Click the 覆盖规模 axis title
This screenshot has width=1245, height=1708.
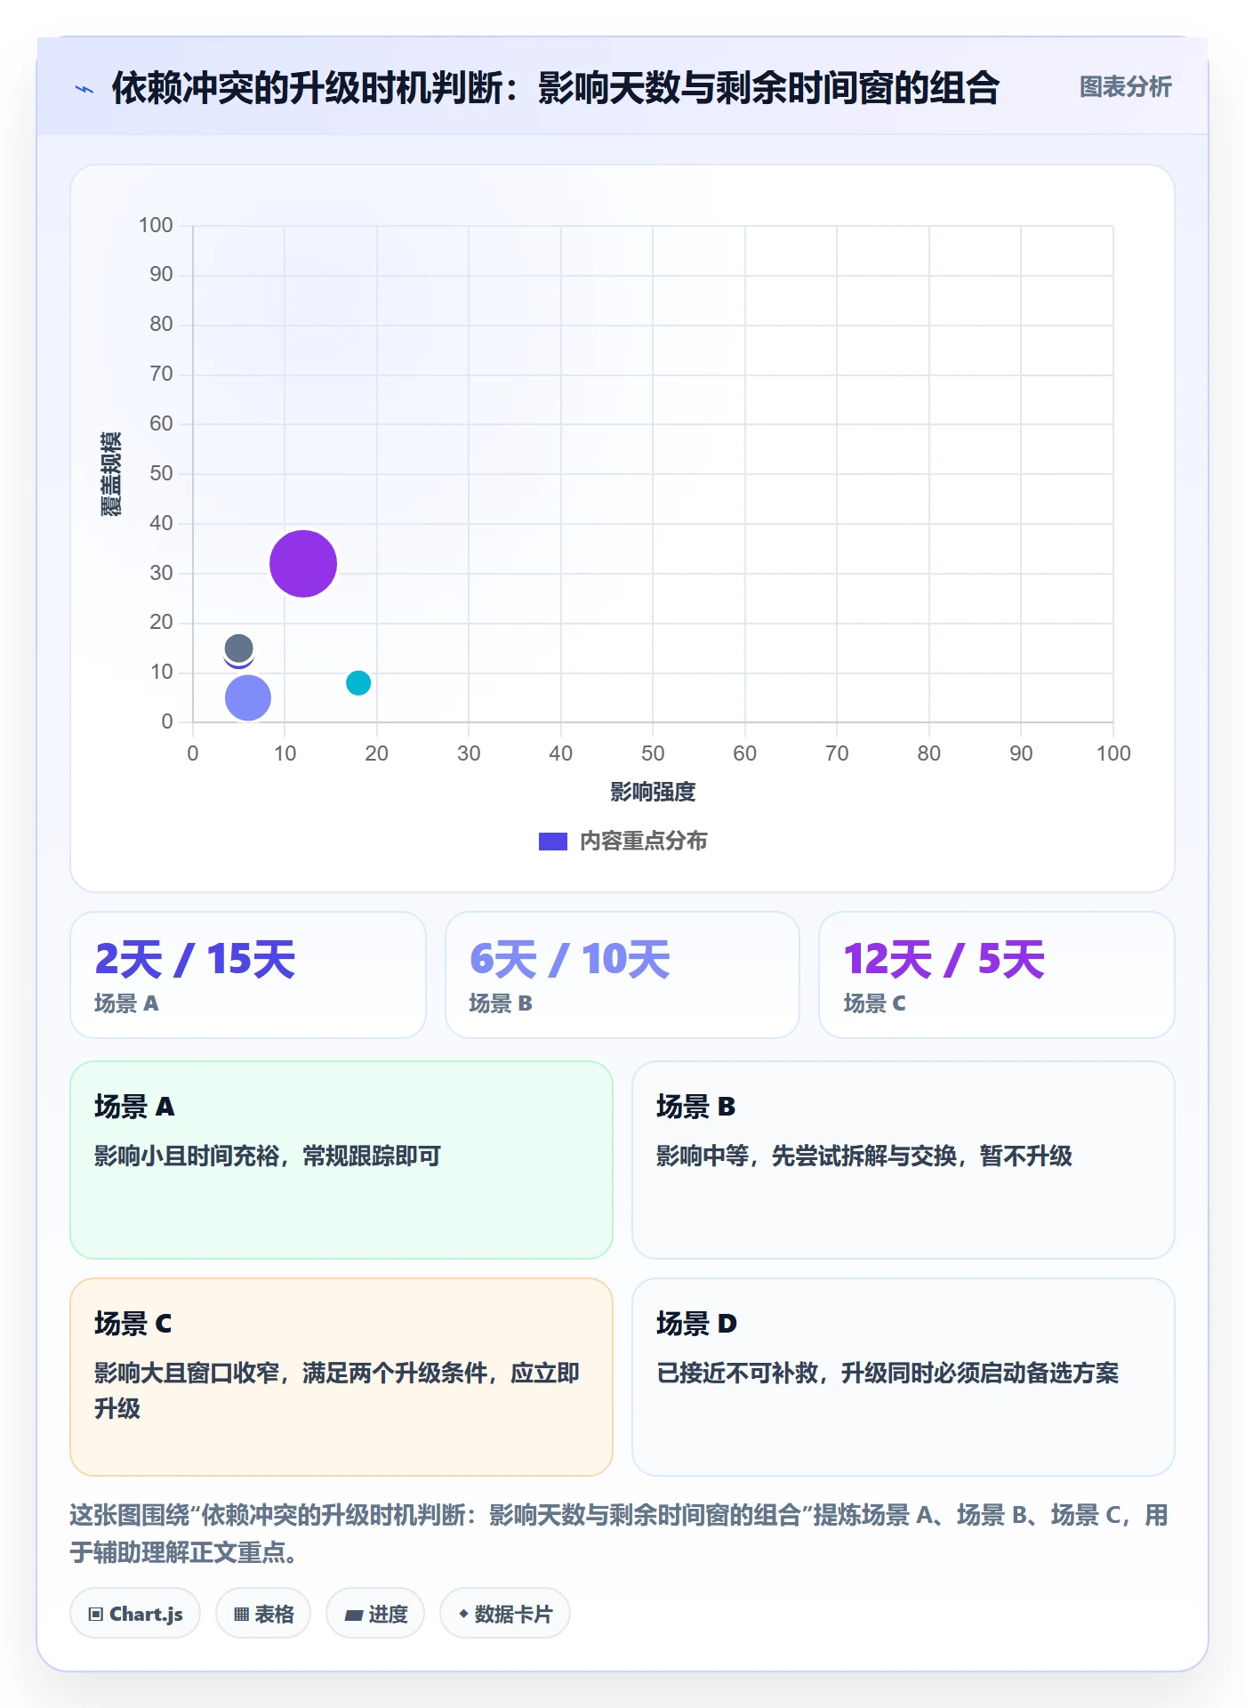(x=111, y=473)
